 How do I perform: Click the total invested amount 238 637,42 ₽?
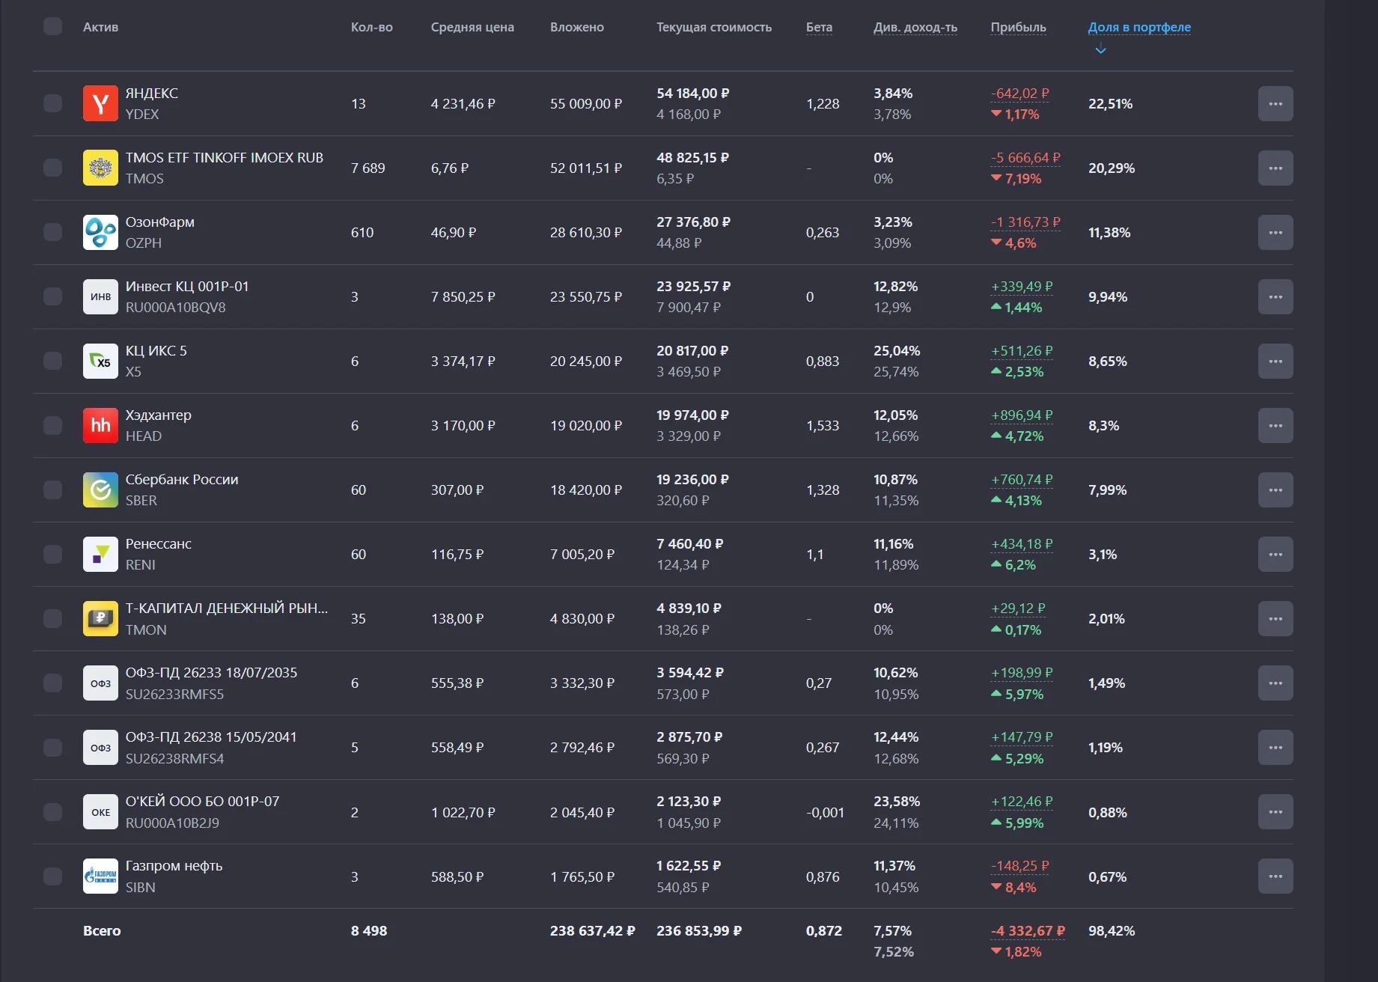[593, 930]
